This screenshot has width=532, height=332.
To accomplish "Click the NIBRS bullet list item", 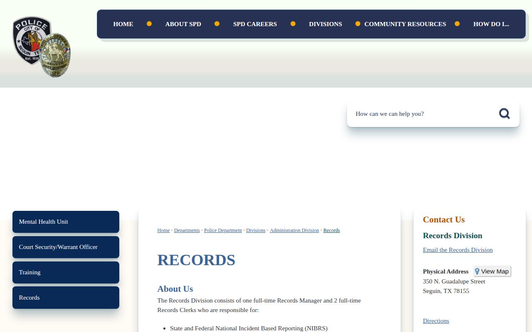I will pos(249,328).
